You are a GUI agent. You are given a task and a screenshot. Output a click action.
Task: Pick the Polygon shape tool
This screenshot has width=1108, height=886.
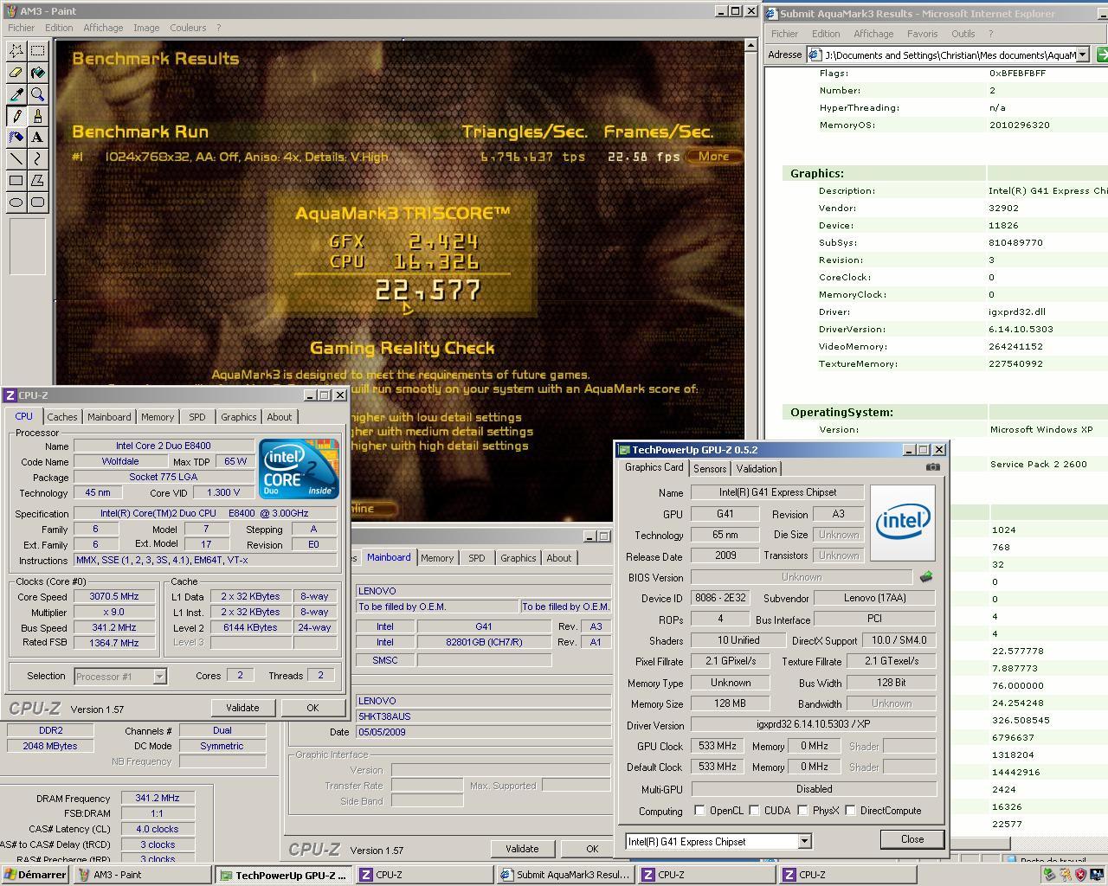[38, 181]
